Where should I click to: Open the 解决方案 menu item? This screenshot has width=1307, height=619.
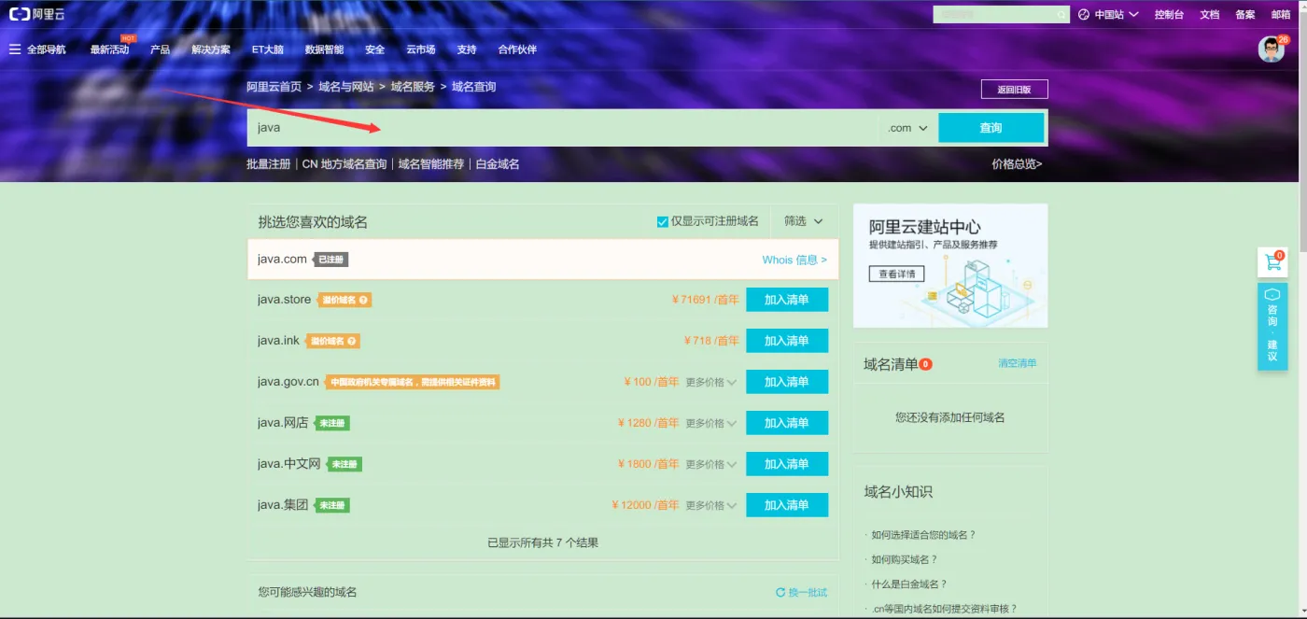(211, 49)
